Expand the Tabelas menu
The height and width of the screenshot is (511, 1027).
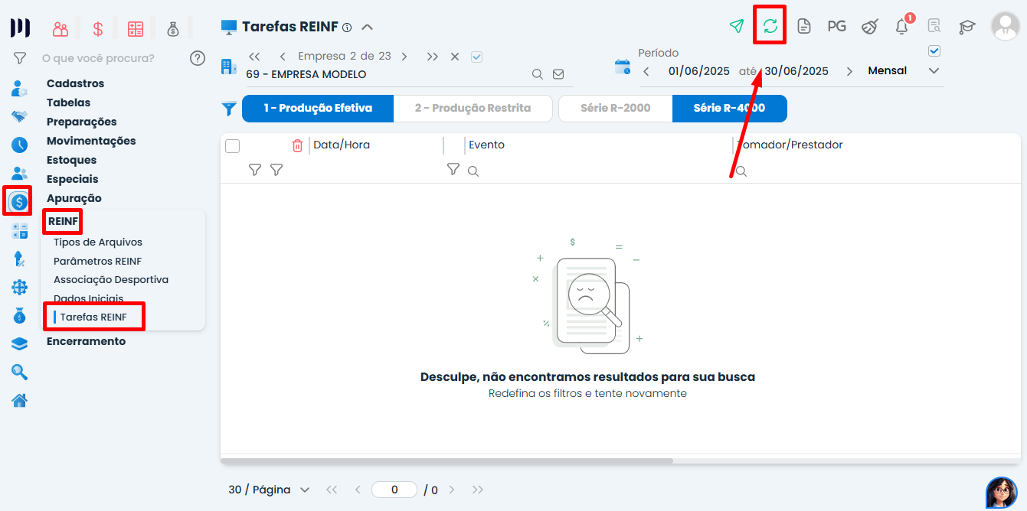pos(68,103)
